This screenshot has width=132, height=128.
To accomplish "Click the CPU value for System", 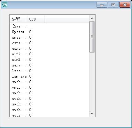I will [x=30, y=32].
